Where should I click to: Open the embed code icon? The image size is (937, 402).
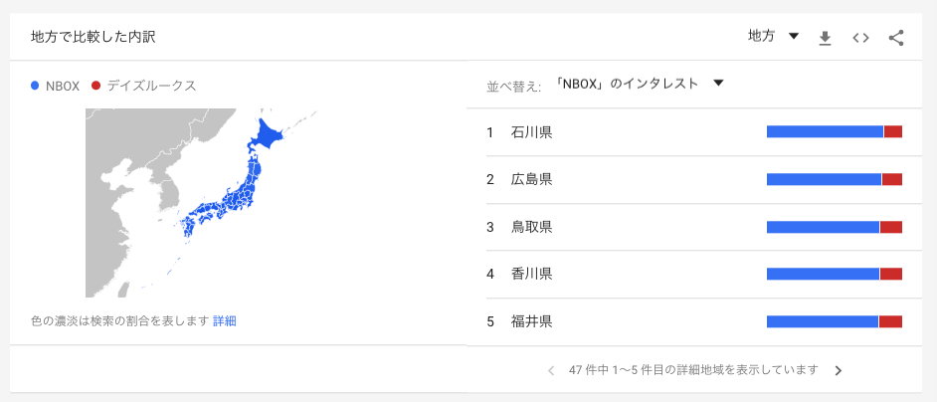point(860,38)
